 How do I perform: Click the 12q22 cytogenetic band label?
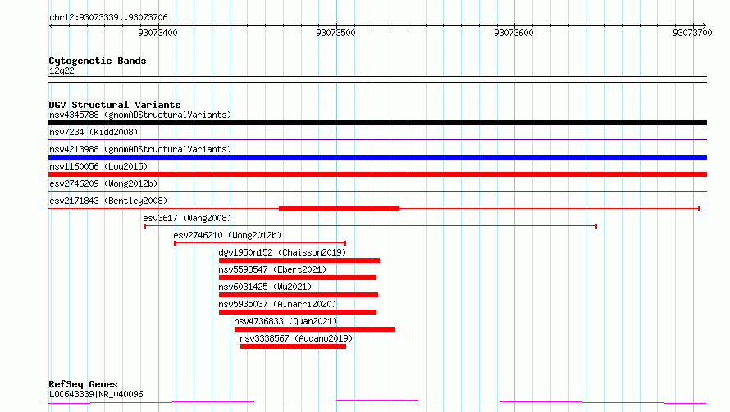62,70
